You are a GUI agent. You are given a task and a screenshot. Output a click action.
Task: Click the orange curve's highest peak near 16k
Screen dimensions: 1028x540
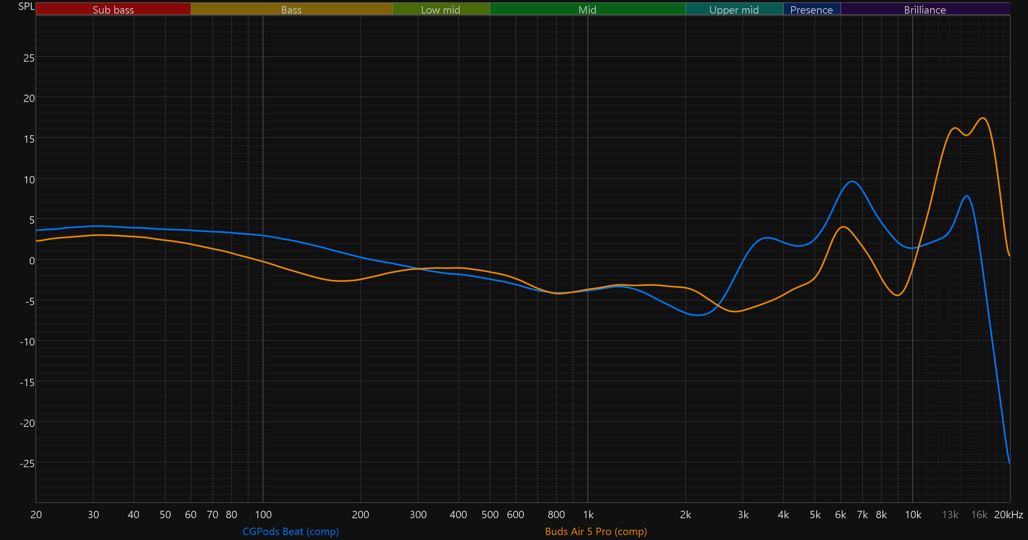point(983,118)
